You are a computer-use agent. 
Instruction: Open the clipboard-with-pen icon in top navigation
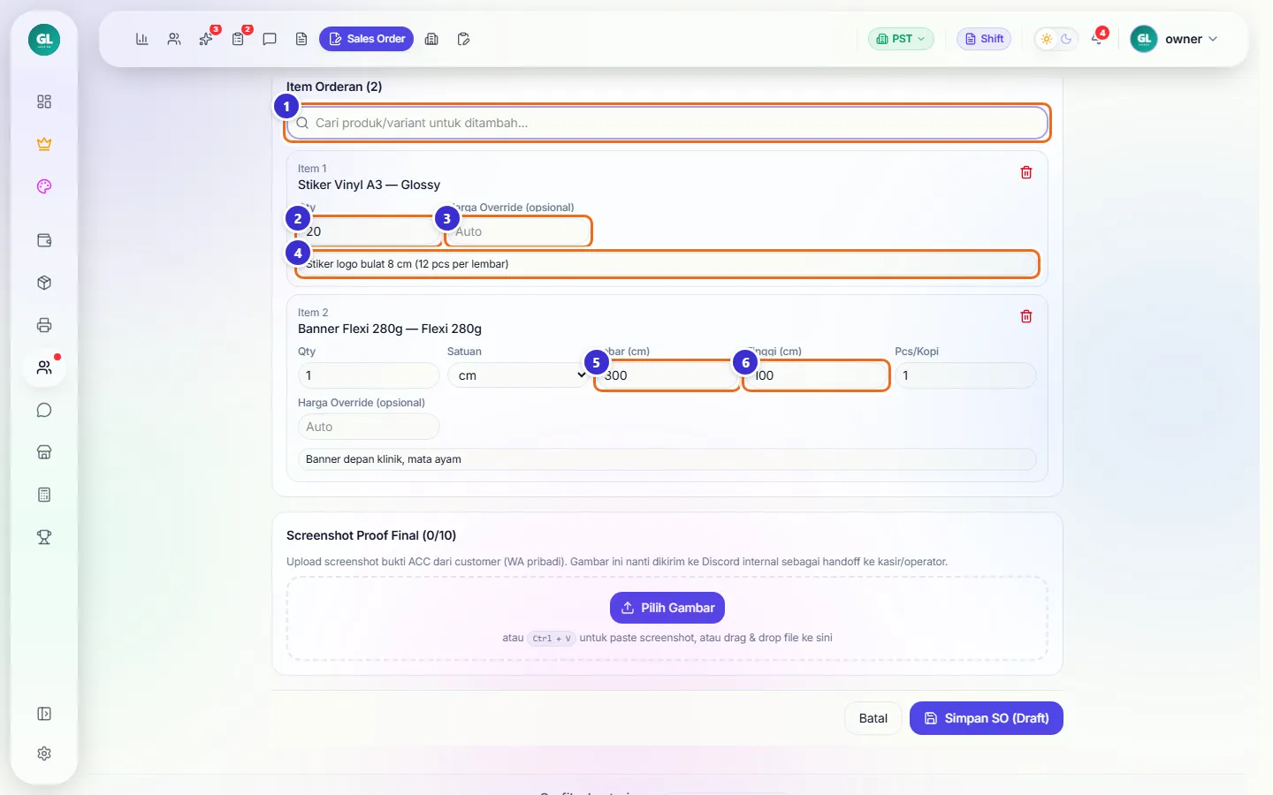click(x=463, y=39)
